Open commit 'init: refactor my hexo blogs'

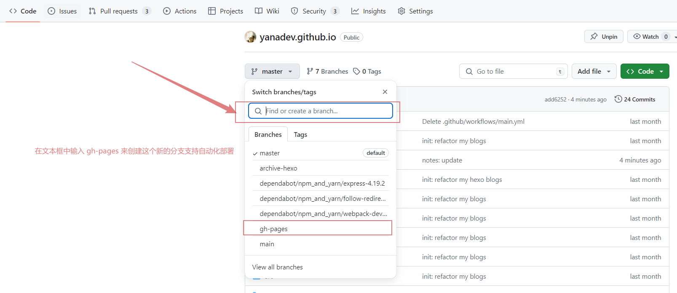pyautogui.click(x=462, y=179)
